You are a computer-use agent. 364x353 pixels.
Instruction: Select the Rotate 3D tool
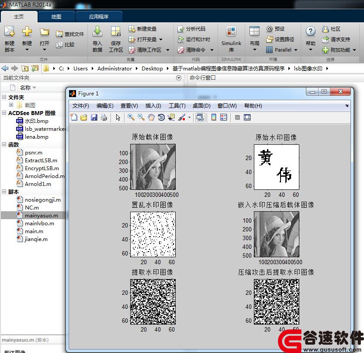161,117
